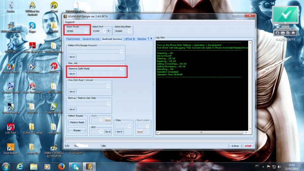
Task: Expand the Misc. Job Remove Safe Mode dropdown
Action: [122, 68]
